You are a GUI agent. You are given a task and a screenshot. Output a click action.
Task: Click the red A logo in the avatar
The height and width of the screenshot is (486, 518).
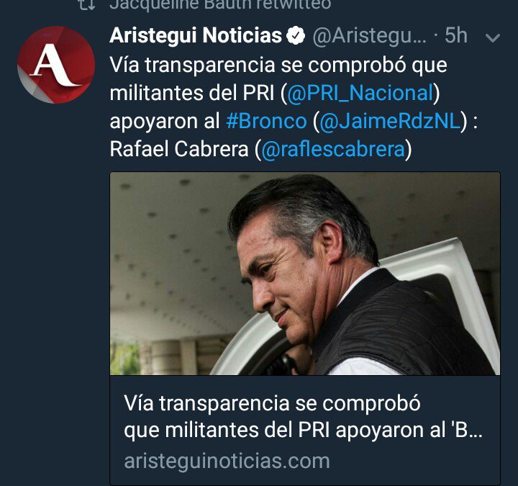coord(54,65)
